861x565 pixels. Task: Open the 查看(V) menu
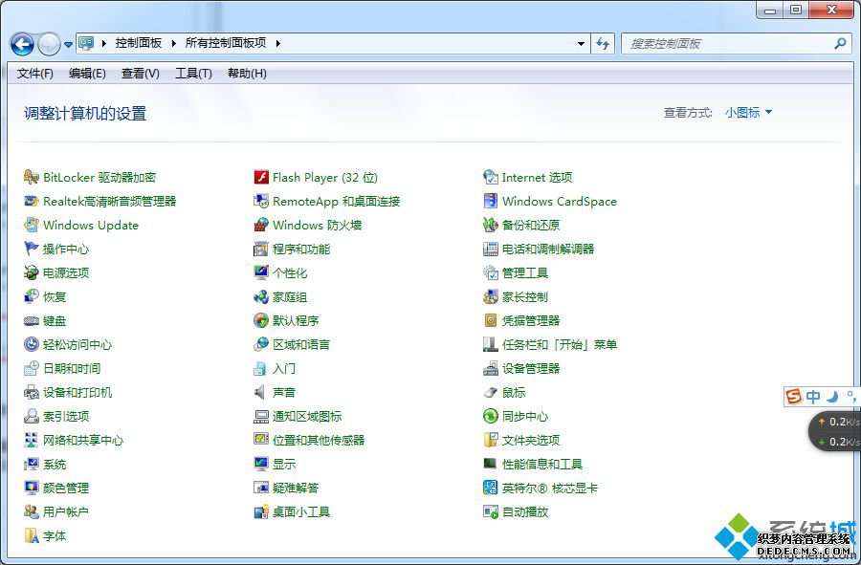[141, 74]
